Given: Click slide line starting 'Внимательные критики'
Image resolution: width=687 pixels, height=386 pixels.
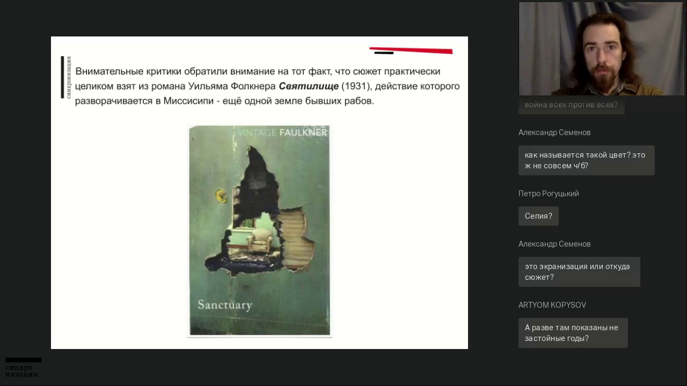Looking at the screenshot, I should pyautogui.click(x=258, y=71).
